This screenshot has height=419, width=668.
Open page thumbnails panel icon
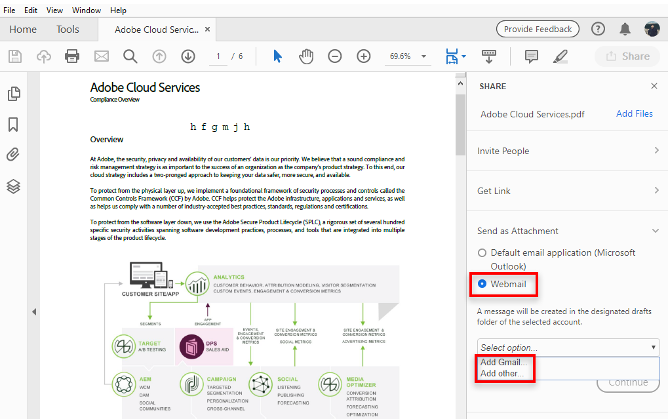[x=14, y=94]
